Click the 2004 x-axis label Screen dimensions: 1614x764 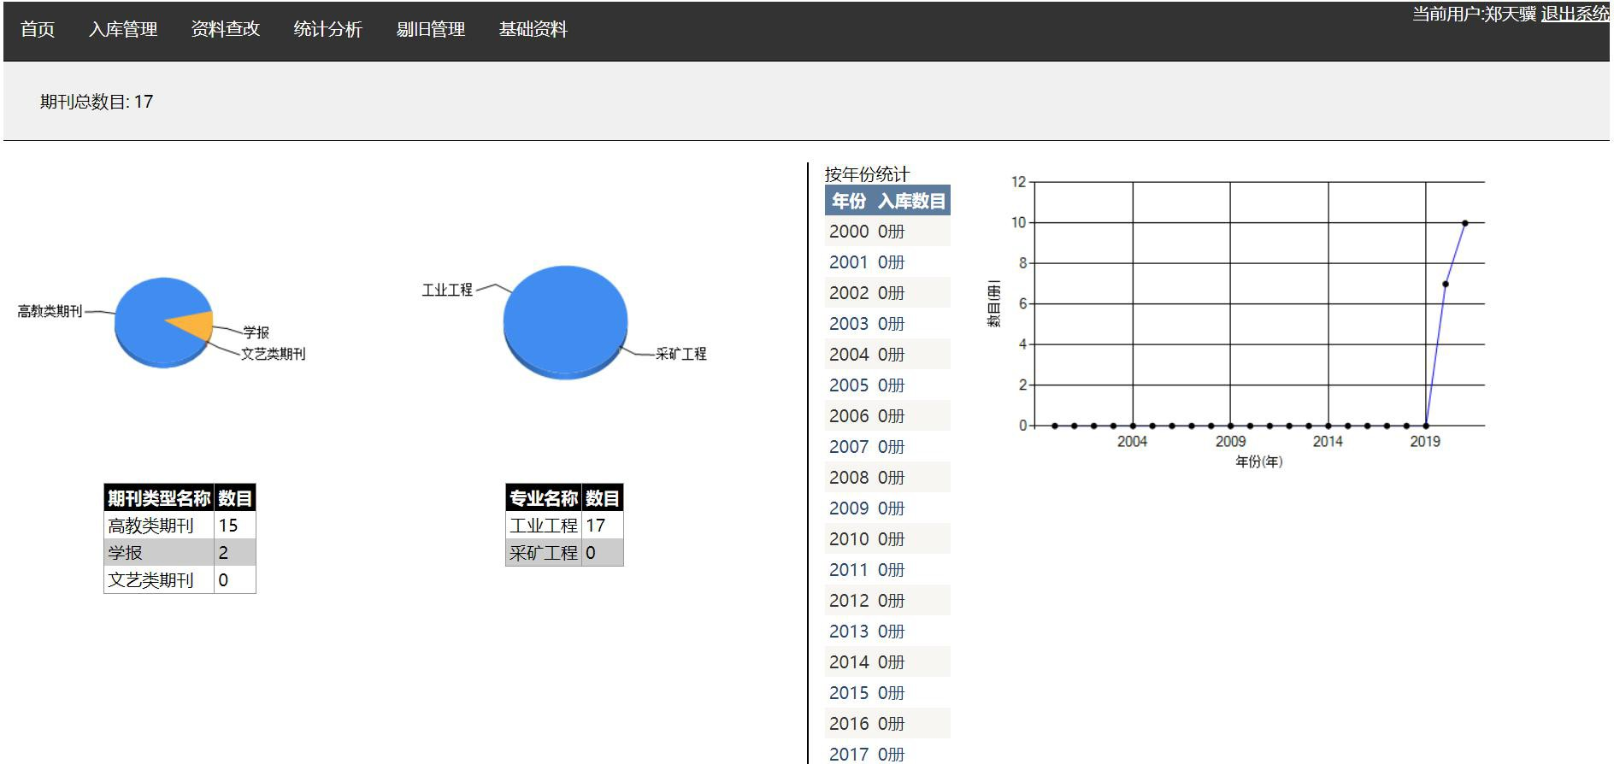point(1132,441)
